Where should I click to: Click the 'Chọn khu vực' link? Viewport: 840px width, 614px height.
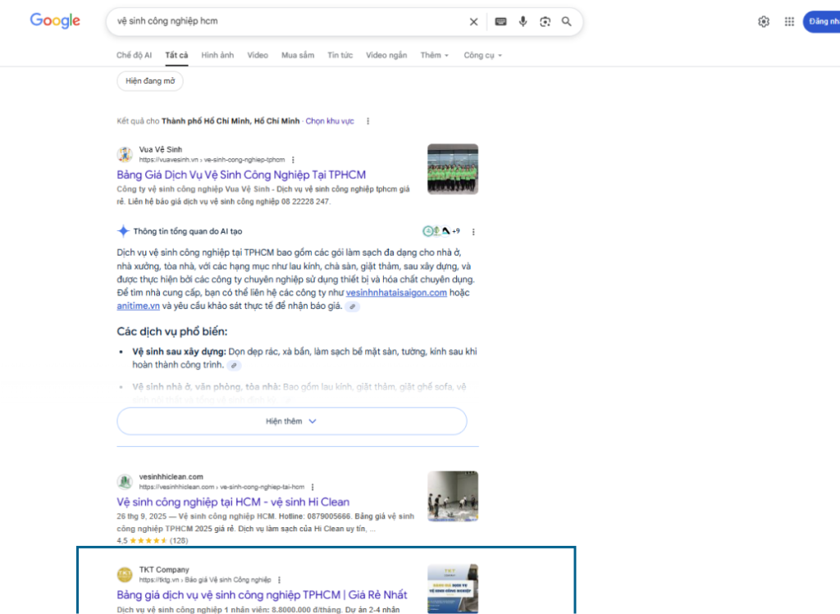click(330, 121)
